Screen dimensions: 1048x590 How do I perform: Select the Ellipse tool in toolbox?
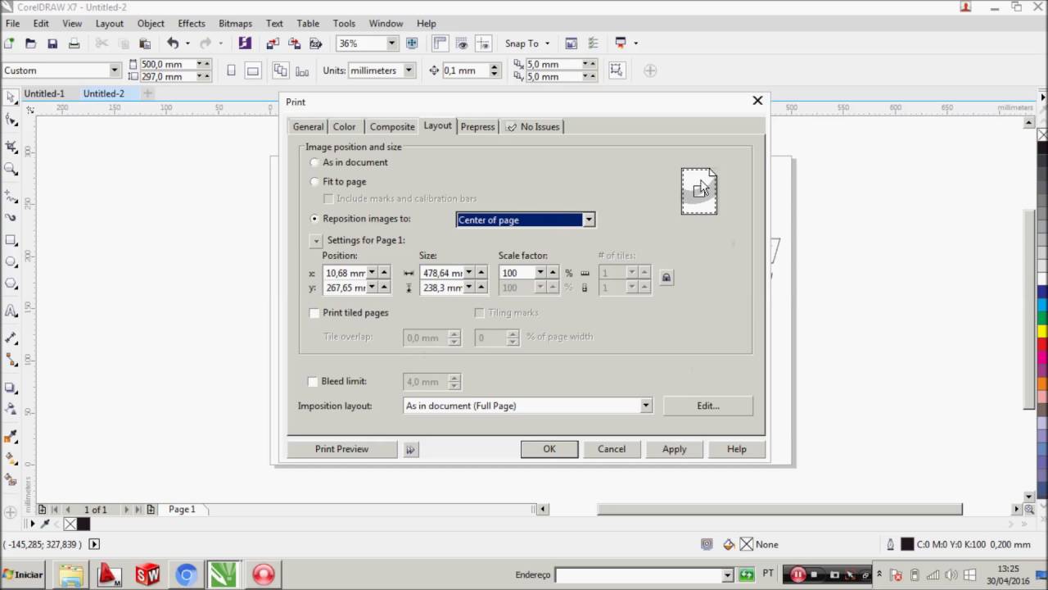(x=11, y=262)
